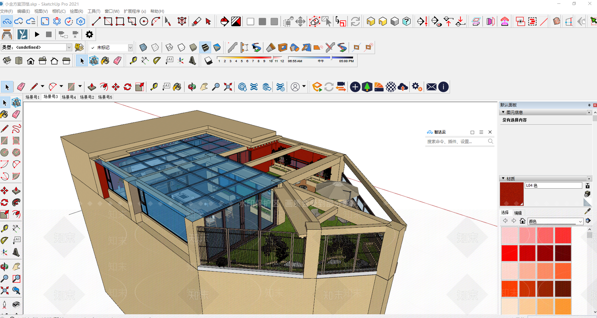Open the 扩展程序 menu
The height and width of the screenshot is (318, 597).
[x=135, y=11]
